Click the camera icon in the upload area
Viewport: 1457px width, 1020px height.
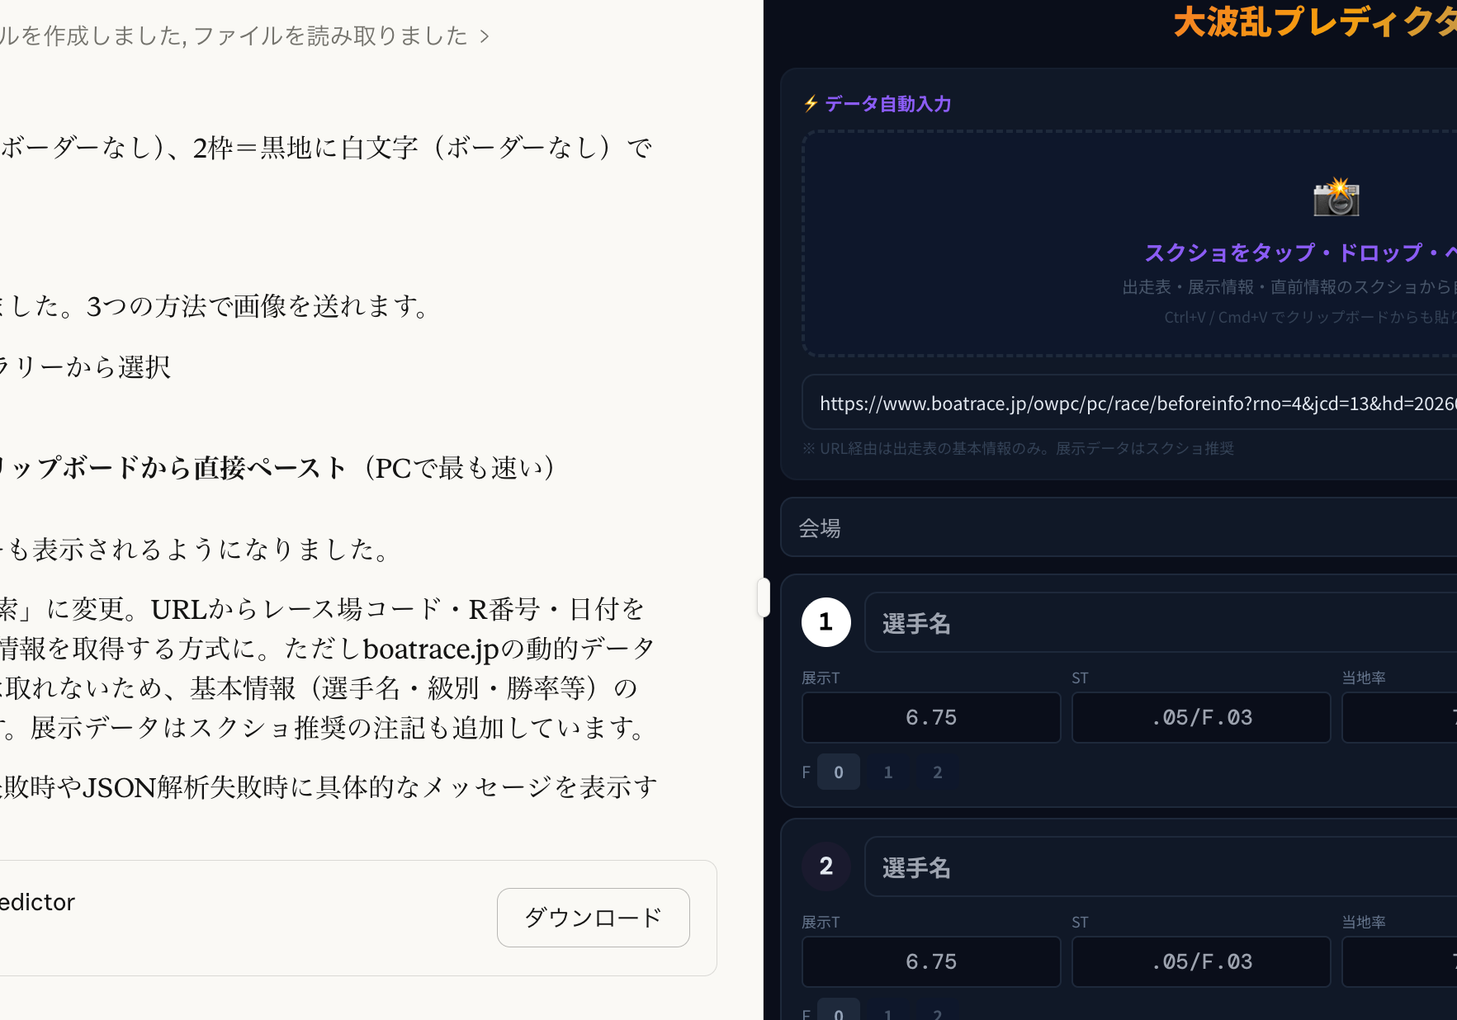pyautogui.click(x=1336, y=198)
